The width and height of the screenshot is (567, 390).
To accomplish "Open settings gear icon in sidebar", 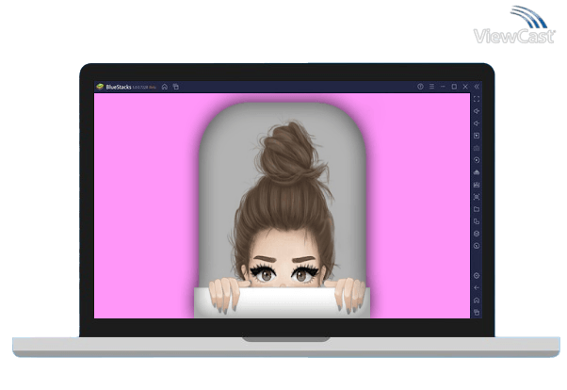I will click(x=477, y=276).
